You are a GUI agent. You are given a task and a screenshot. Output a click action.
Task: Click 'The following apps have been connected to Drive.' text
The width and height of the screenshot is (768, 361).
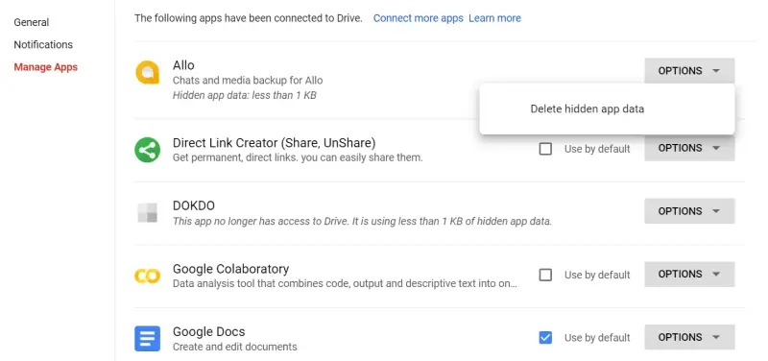[249, 18]
